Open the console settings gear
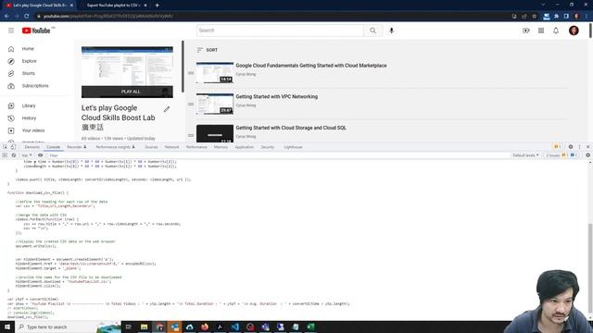The width and height of the screenshot is (593, 333). click(587, 155)
